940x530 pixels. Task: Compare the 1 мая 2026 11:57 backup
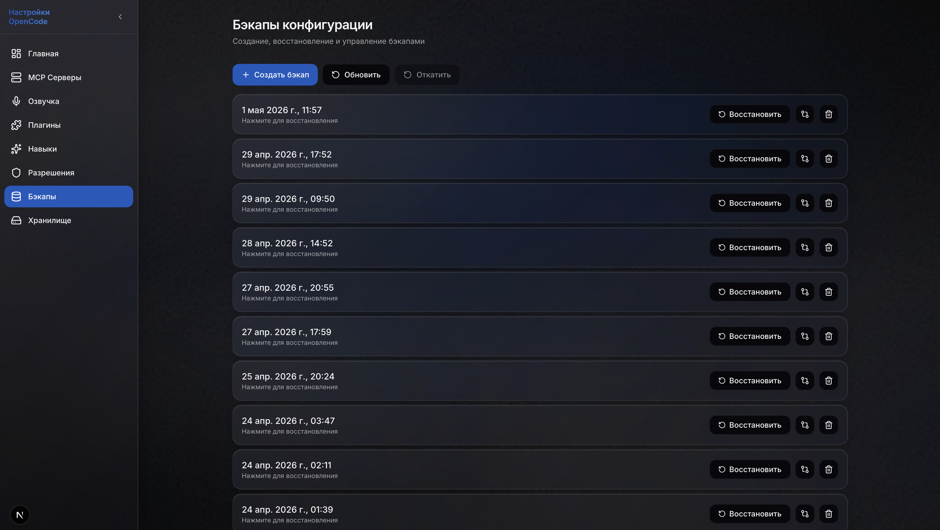tap(805, 114)
